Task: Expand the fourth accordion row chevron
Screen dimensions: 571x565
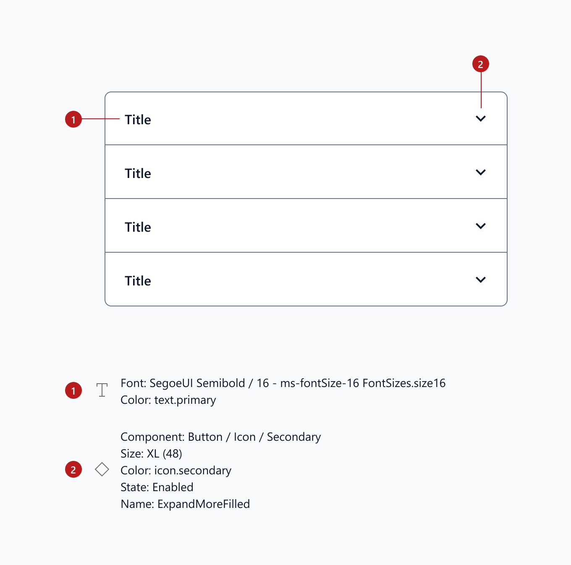Action: [x=481, y=280]
